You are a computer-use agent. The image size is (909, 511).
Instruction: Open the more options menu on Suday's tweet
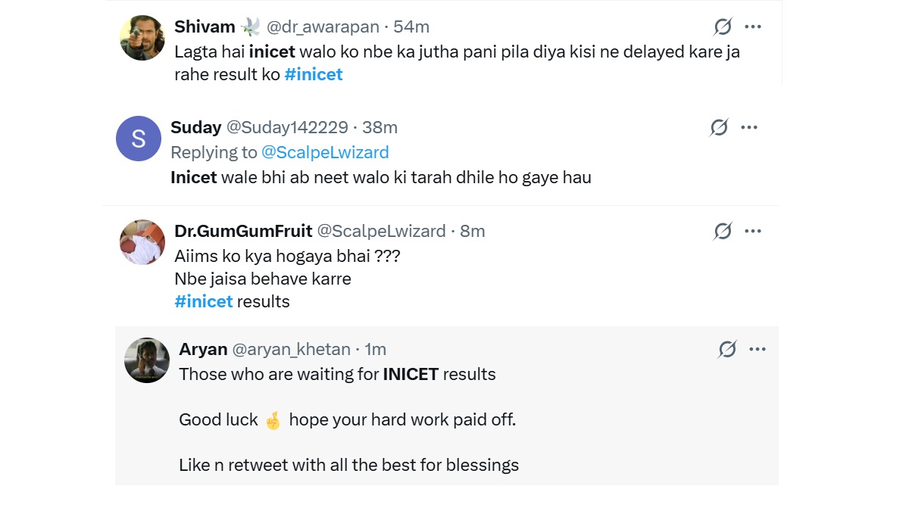[x=749, y=127]
